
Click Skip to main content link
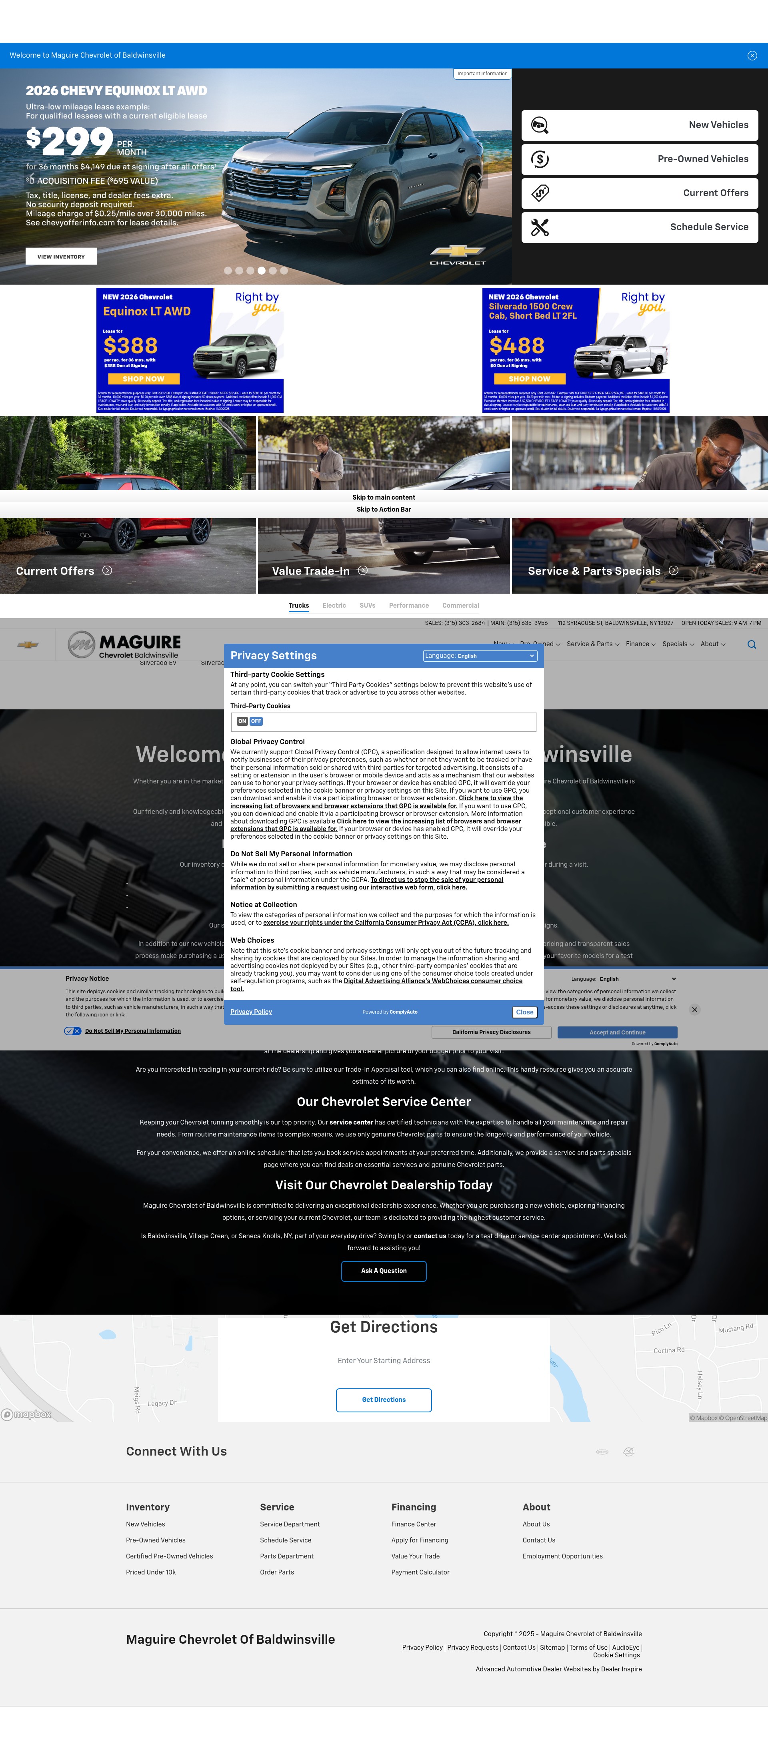coord(384,498)
